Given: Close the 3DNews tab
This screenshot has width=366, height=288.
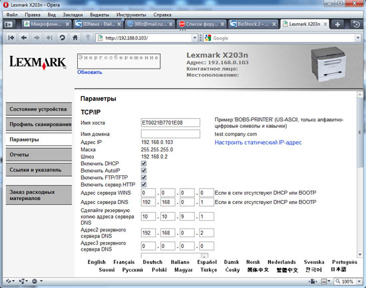Looking at the screenshot, I should pos(119,24).
